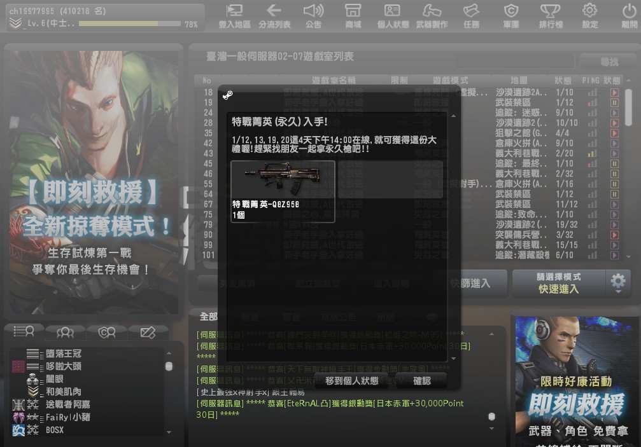Select the friends group tab icon
This screenshot has height=447, width=641.
66,333
